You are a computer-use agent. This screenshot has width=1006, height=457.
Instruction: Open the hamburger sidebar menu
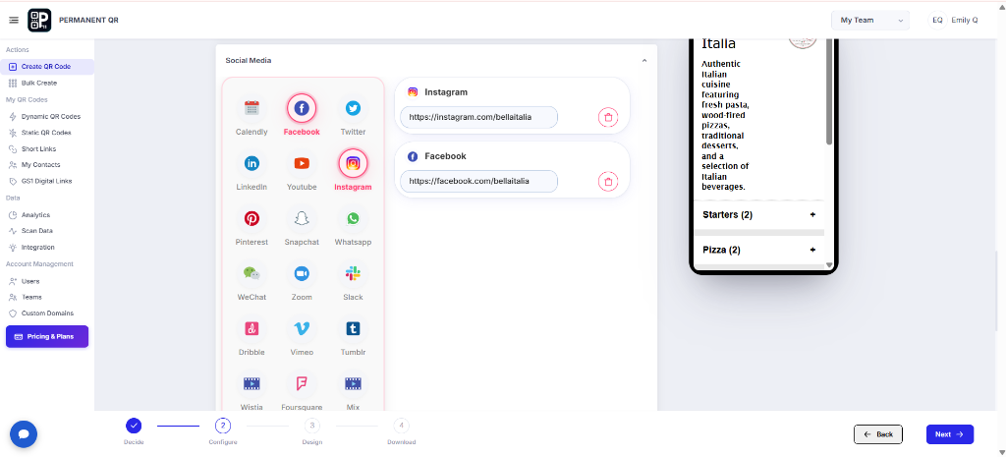click(x=14, y=21)
